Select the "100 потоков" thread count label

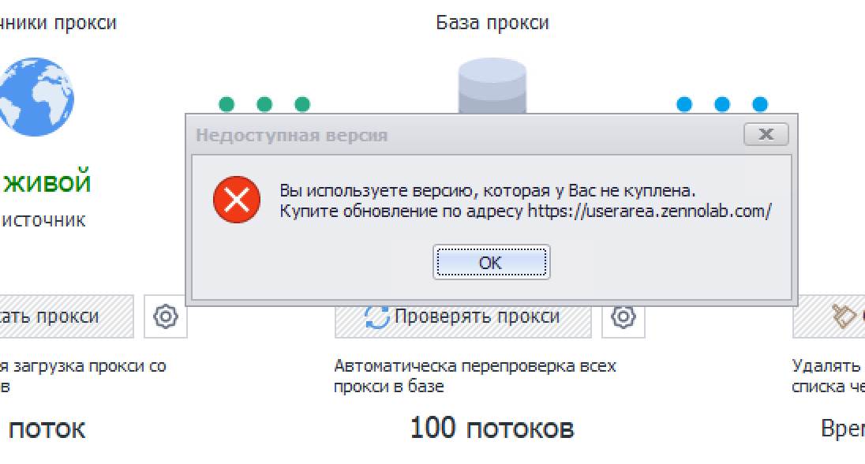[x=491, y=428]
